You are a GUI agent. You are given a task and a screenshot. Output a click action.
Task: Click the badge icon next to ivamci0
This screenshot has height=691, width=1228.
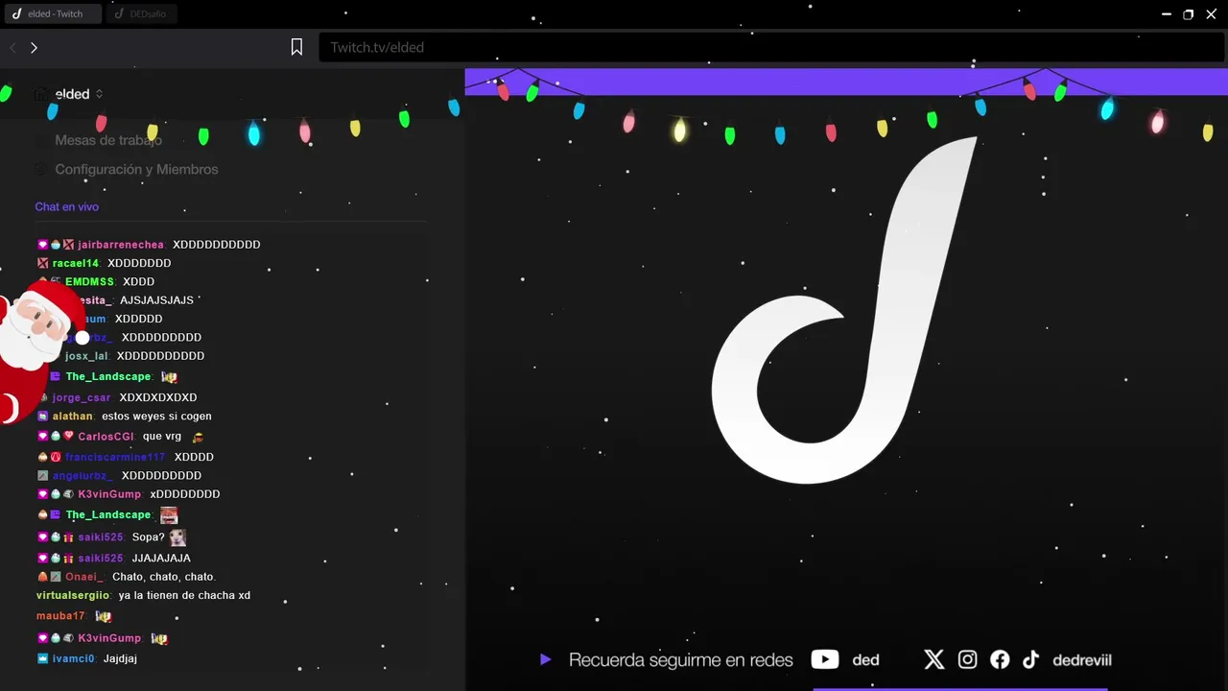click(42, 658)
